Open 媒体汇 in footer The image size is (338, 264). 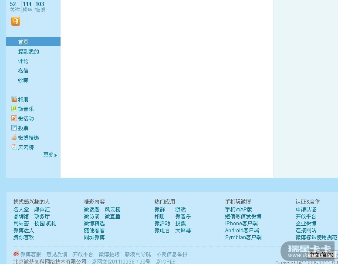coord(42,209)
